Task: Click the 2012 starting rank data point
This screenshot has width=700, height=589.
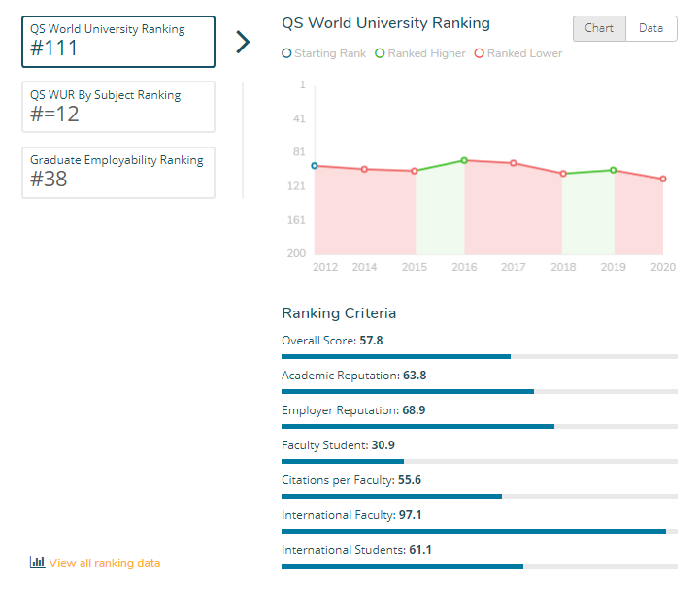Action: pos(315,166)
